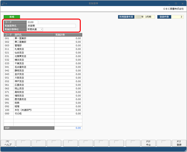Click the F1 ヘルプ button
This screenshot has height=152, width=187.
point(8,143)
